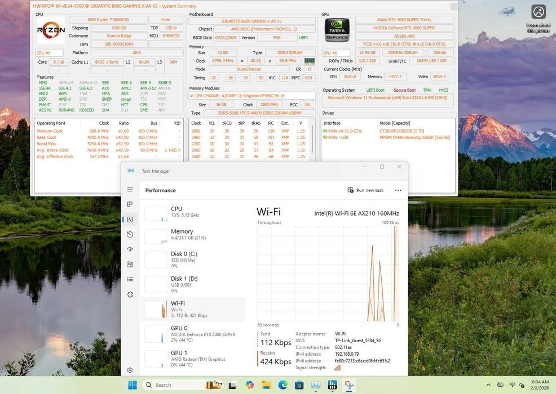
Task: Click NVIDIA GeForce logo in HWiNFO
Action: pos(337,30)
